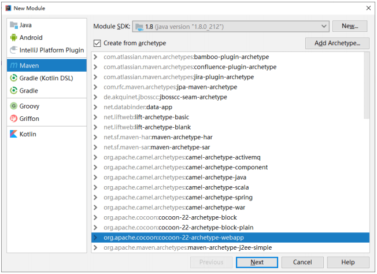Screen dimensions: 377x274
Task: Select Maven module type
Action: pyautogui.click(x=47, y=65)
